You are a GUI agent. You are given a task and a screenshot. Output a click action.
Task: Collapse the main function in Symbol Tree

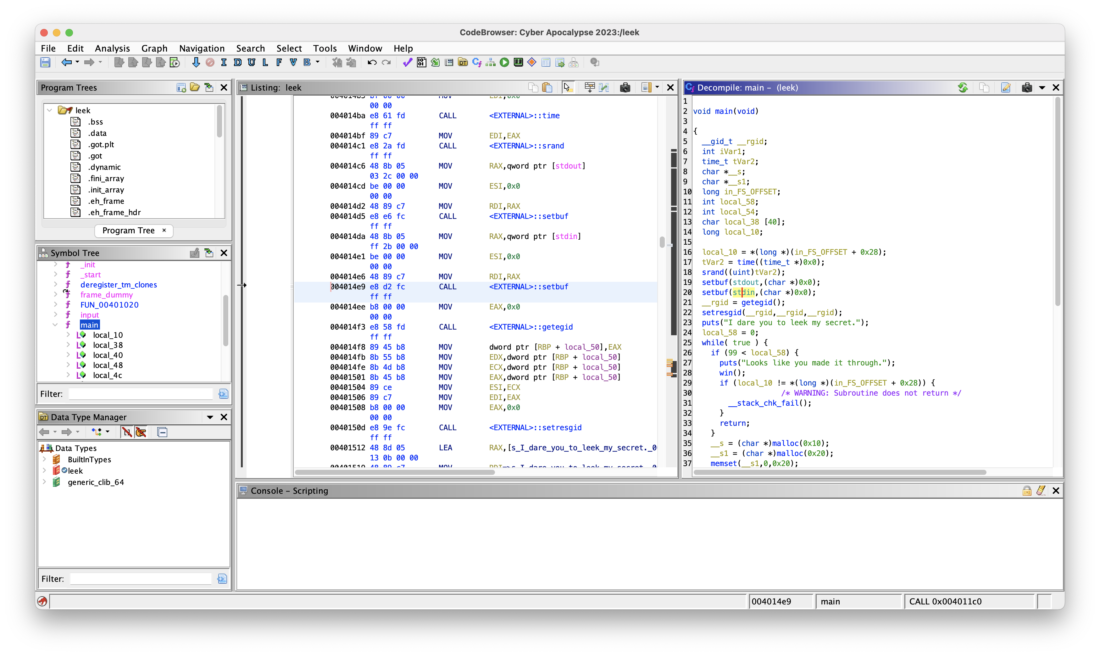(x=55, y=325)
